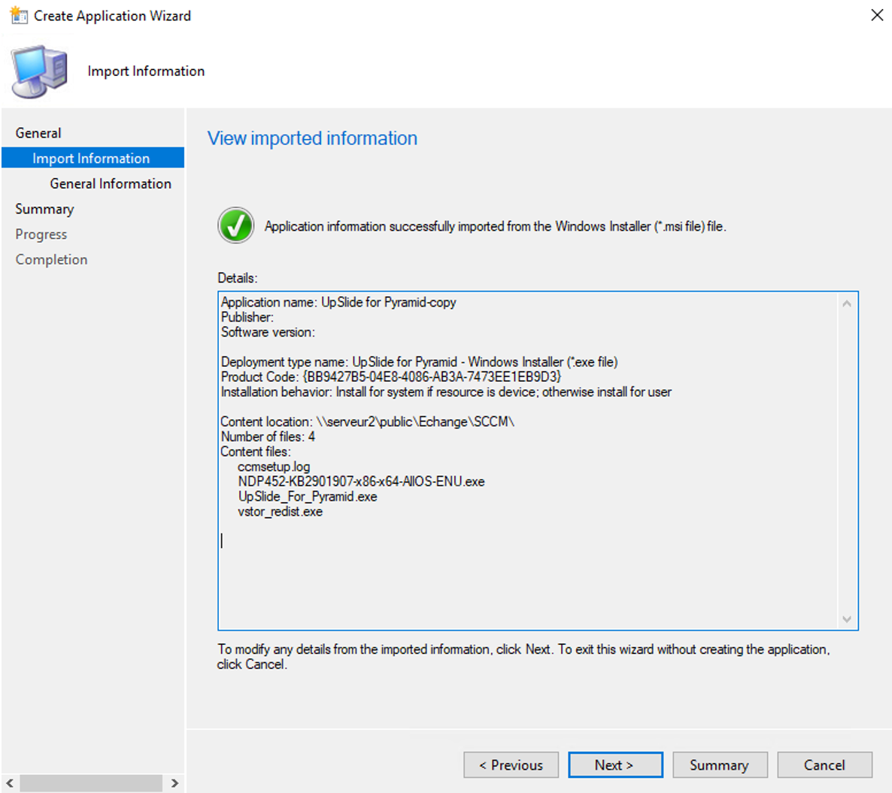Click the 'Content files:' line in Details

256,451
